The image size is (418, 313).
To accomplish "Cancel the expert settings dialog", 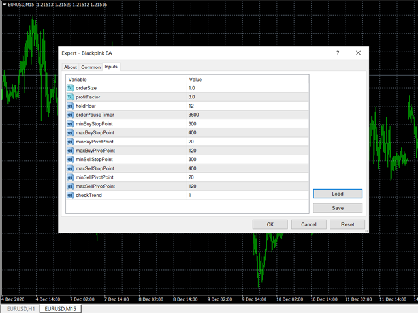I will [309, 224].
